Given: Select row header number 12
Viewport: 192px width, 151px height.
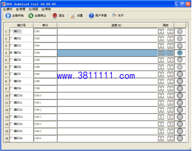Looking at the screenshot, I should 7,110.
